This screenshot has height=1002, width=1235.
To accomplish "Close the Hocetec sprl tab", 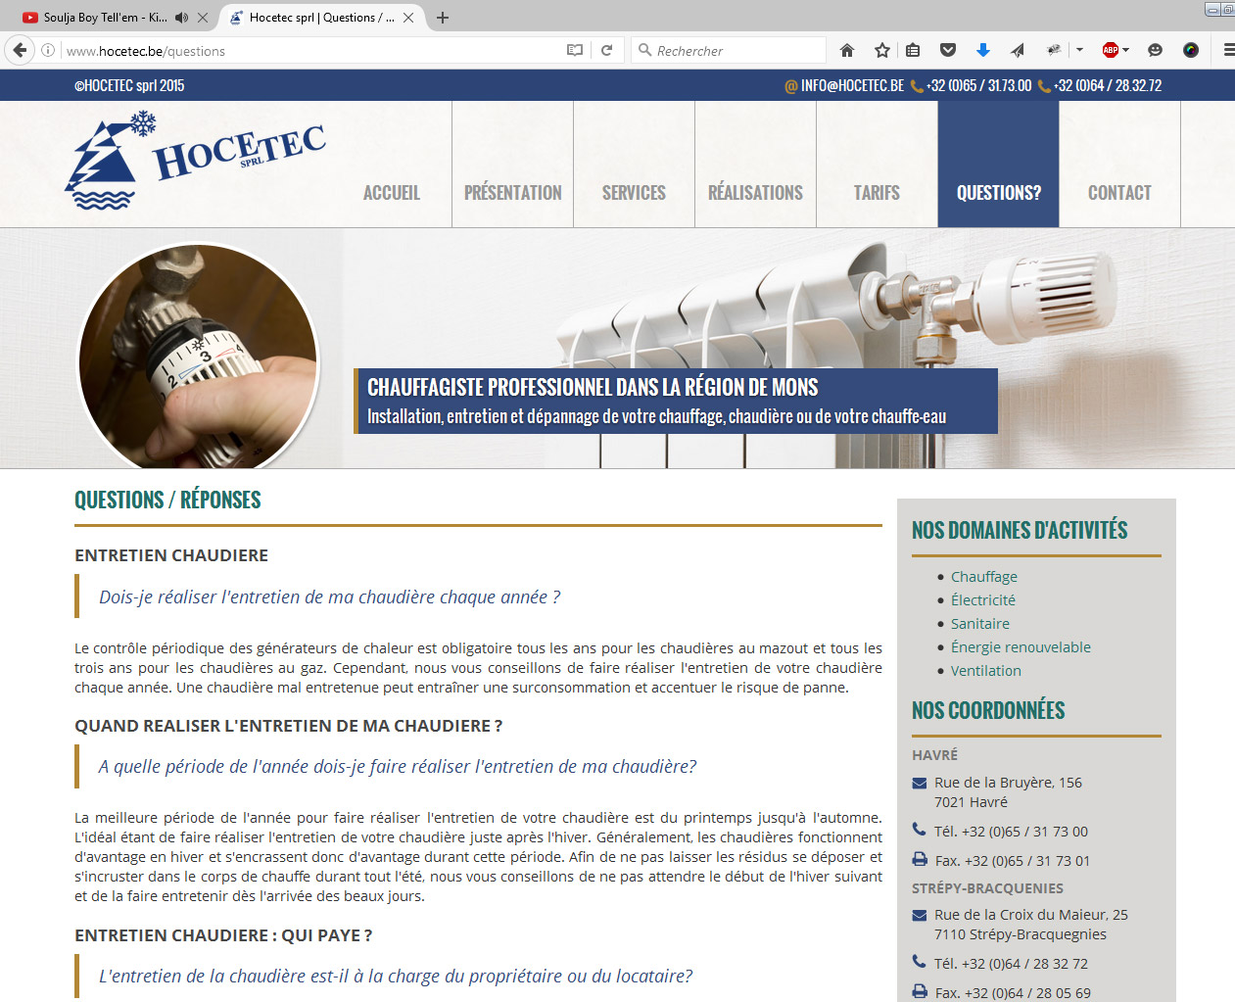I will point(408,18).
